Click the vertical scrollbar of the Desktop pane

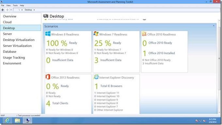point(219,58)
